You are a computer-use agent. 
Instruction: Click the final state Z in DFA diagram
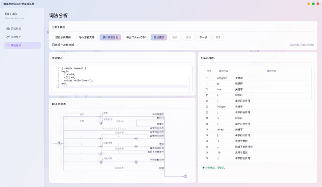pyautogui.click(x=185, y=176)
